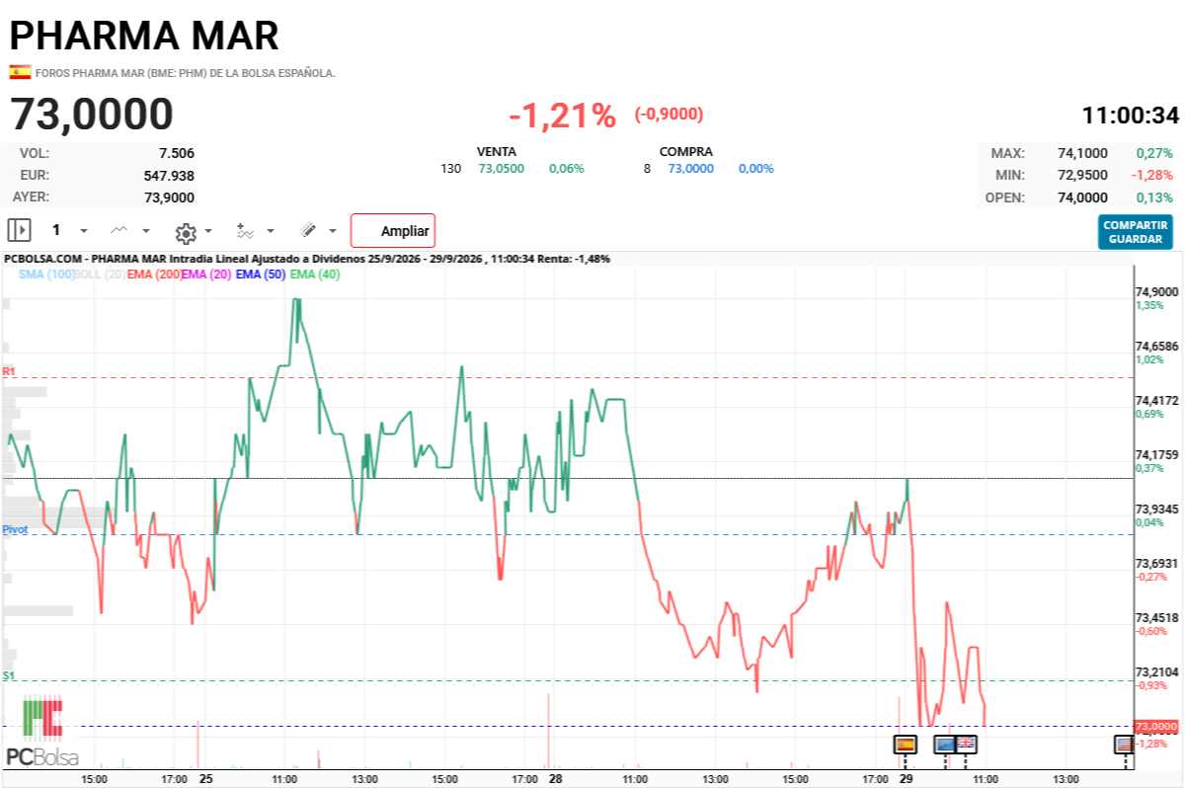Image resolution: width=1185 pixels, height=788 pixels.
Task: Click the VENTA price 73,0500
Action: [x=502, y=169]
